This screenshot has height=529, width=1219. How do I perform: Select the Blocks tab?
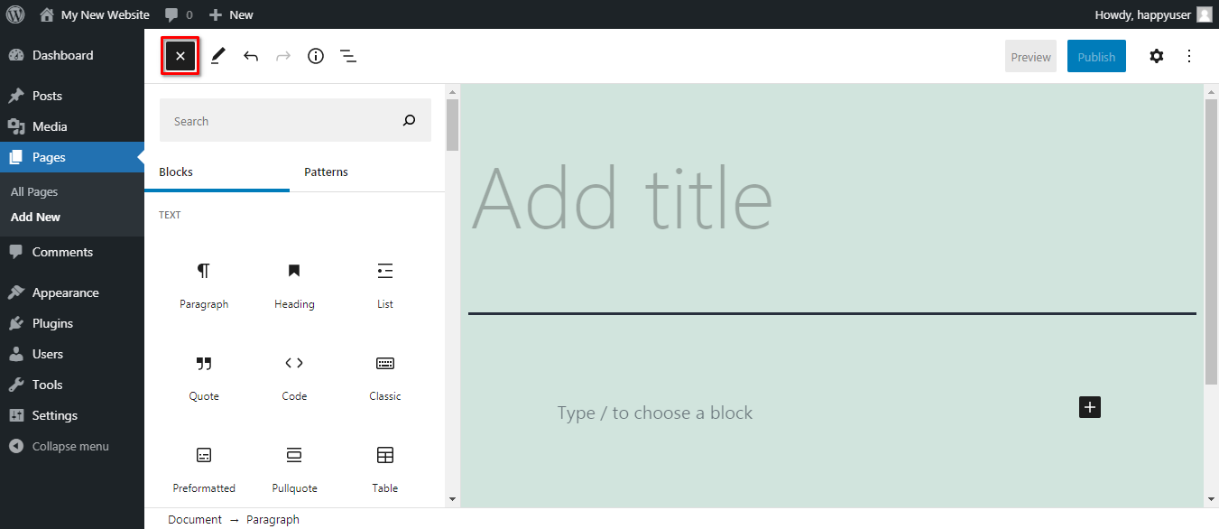176,172
